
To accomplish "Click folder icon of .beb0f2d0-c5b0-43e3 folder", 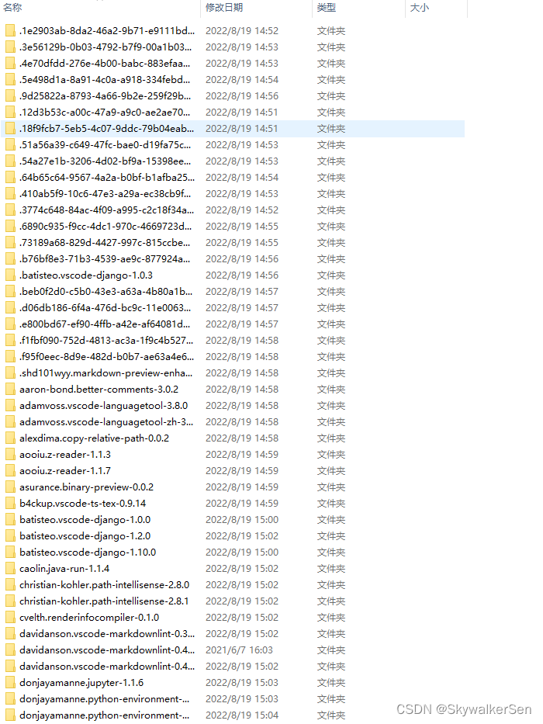I will coord(10,292).
